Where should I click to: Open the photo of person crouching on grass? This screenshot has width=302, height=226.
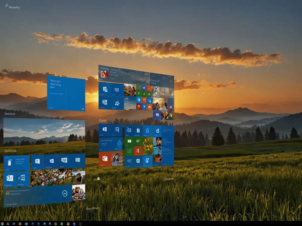78,177
